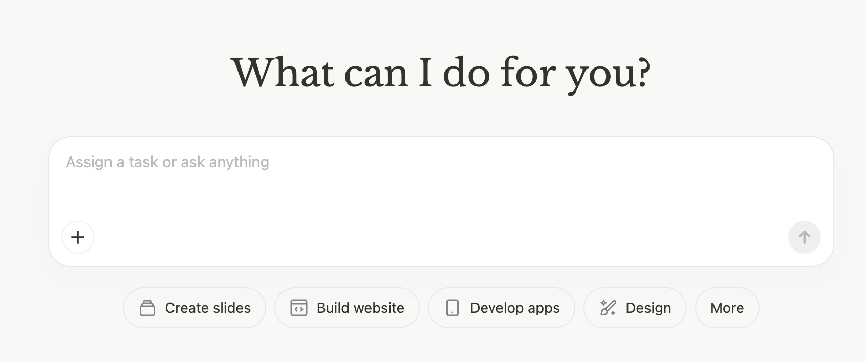Select the "Design" label text
The height and width of the screenshot is (362, 866).
(x=648, y=308)
